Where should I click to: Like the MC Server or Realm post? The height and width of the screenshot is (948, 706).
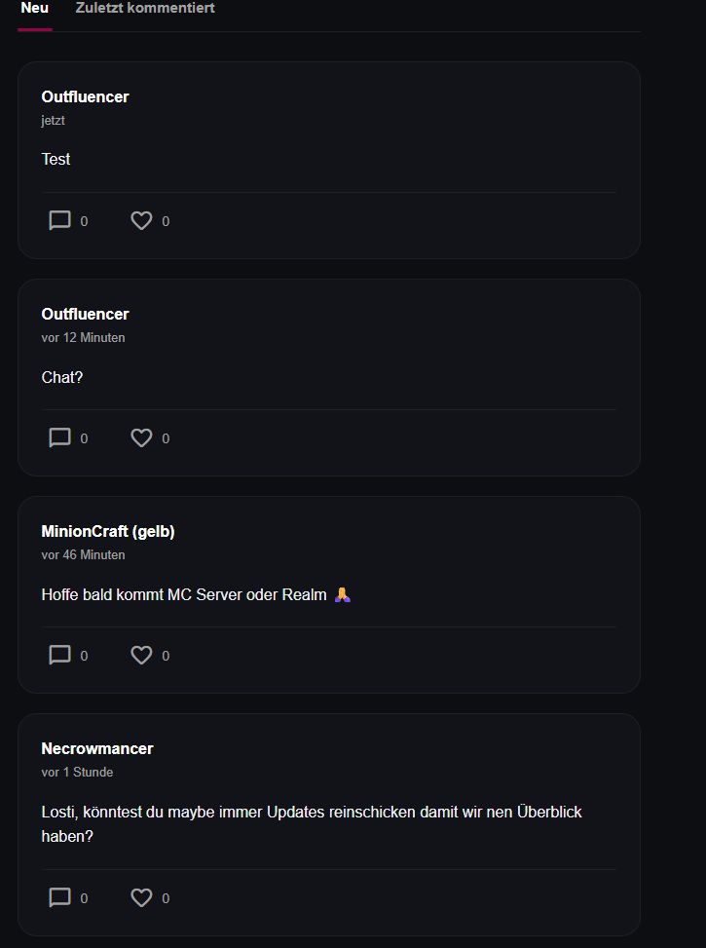142,656
